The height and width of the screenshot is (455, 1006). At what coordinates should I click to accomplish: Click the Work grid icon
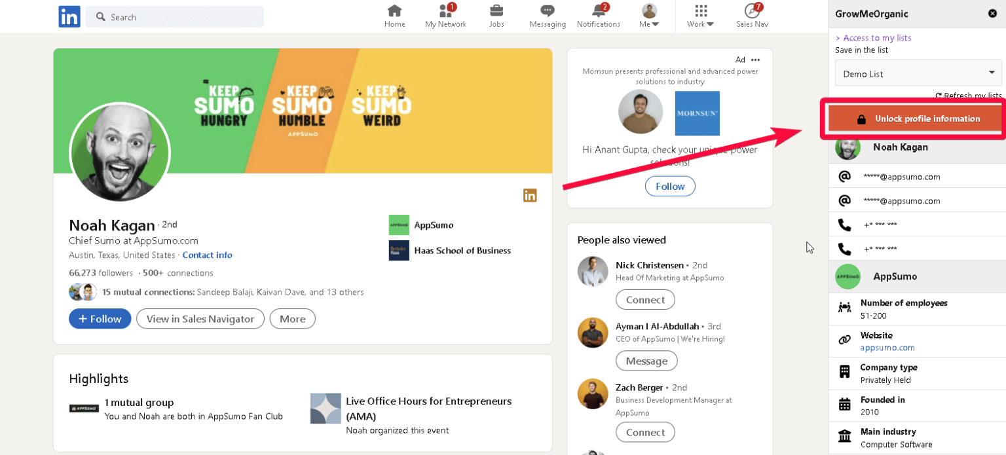(x=699, y=12)
